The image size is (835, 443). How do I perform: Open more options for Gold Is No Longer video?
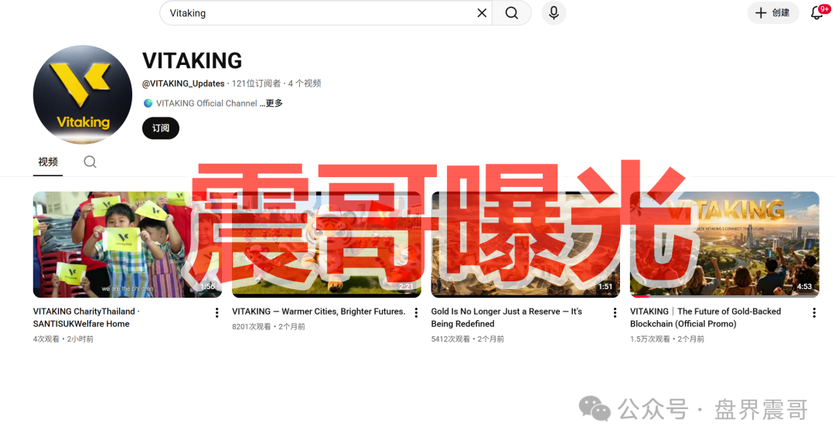coord(615,312)
